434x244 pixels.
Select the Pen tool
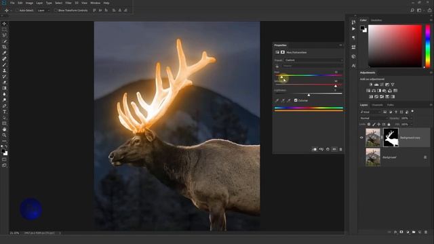(4, 106)
